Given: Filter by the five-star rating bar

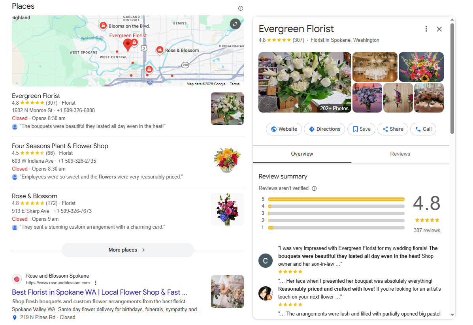Looking at the screenshot, I should tap(336, 199).
